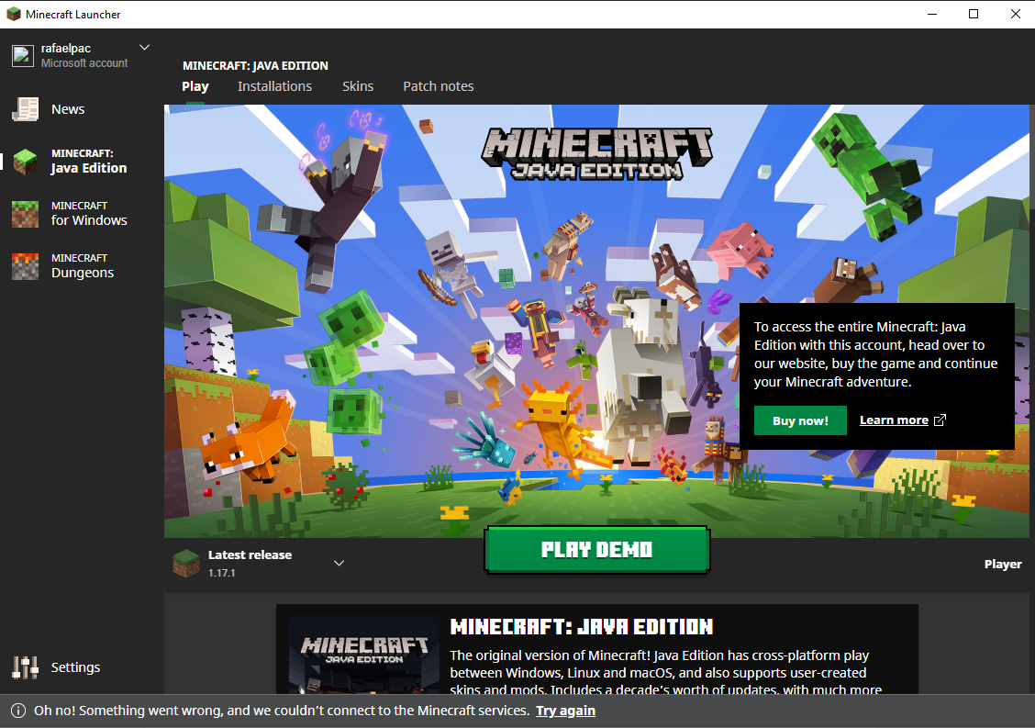Image resolution: width=1035 pixels, height=728 pixels.
Task: Switch to the Installations tab
Action: pyautogui.click(x=274, y=86)
